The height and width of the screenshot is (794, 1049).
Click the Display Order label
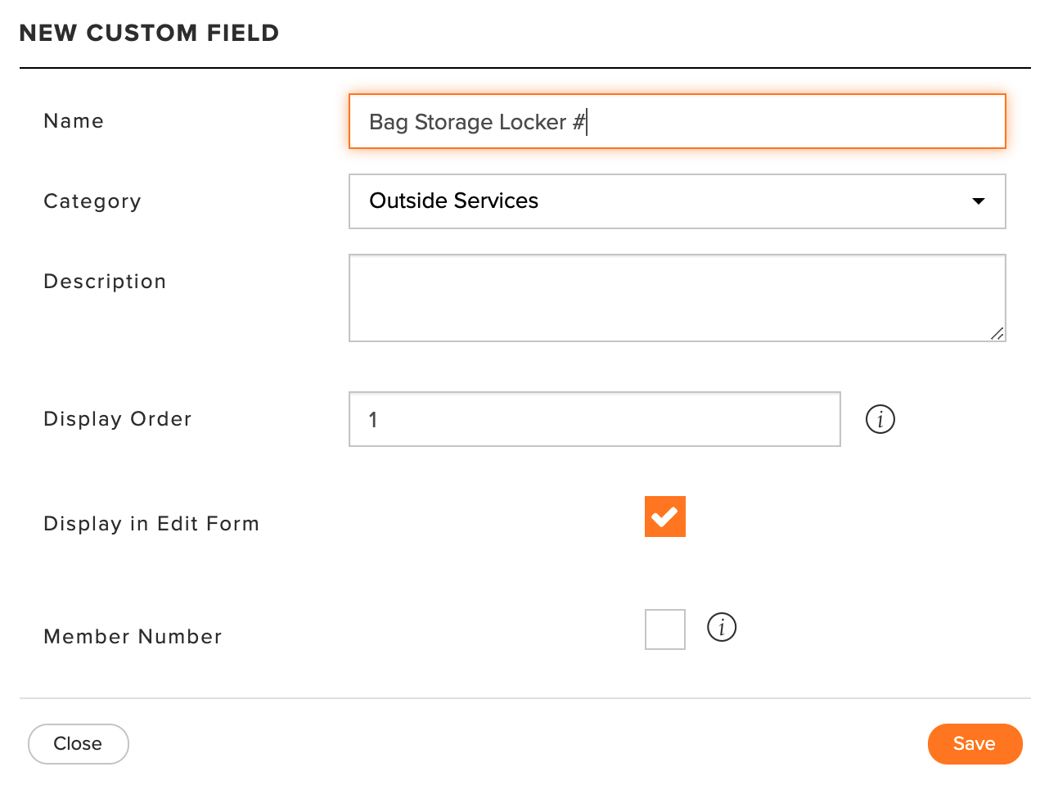pos(118,419)
